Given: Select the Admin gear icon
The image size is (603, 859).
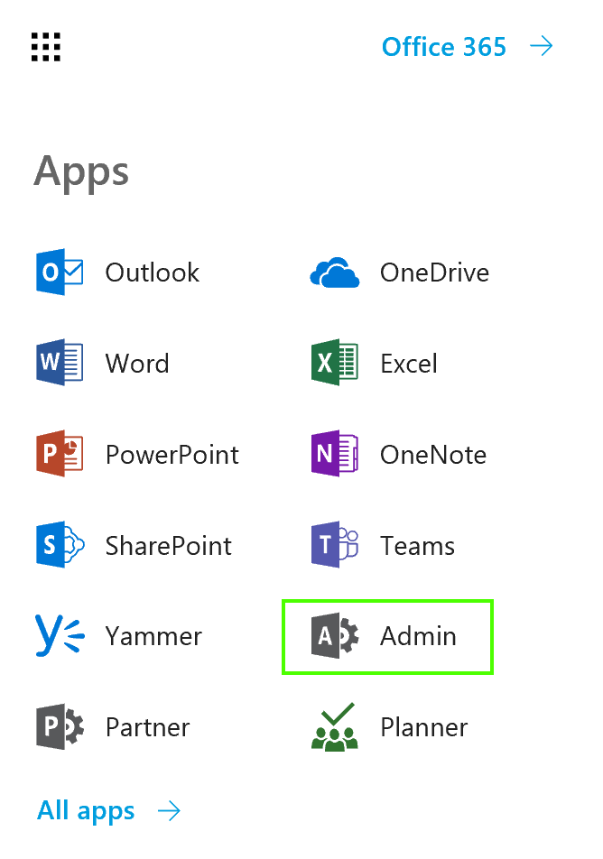Looking at the screenshot, I should point(335,635).
